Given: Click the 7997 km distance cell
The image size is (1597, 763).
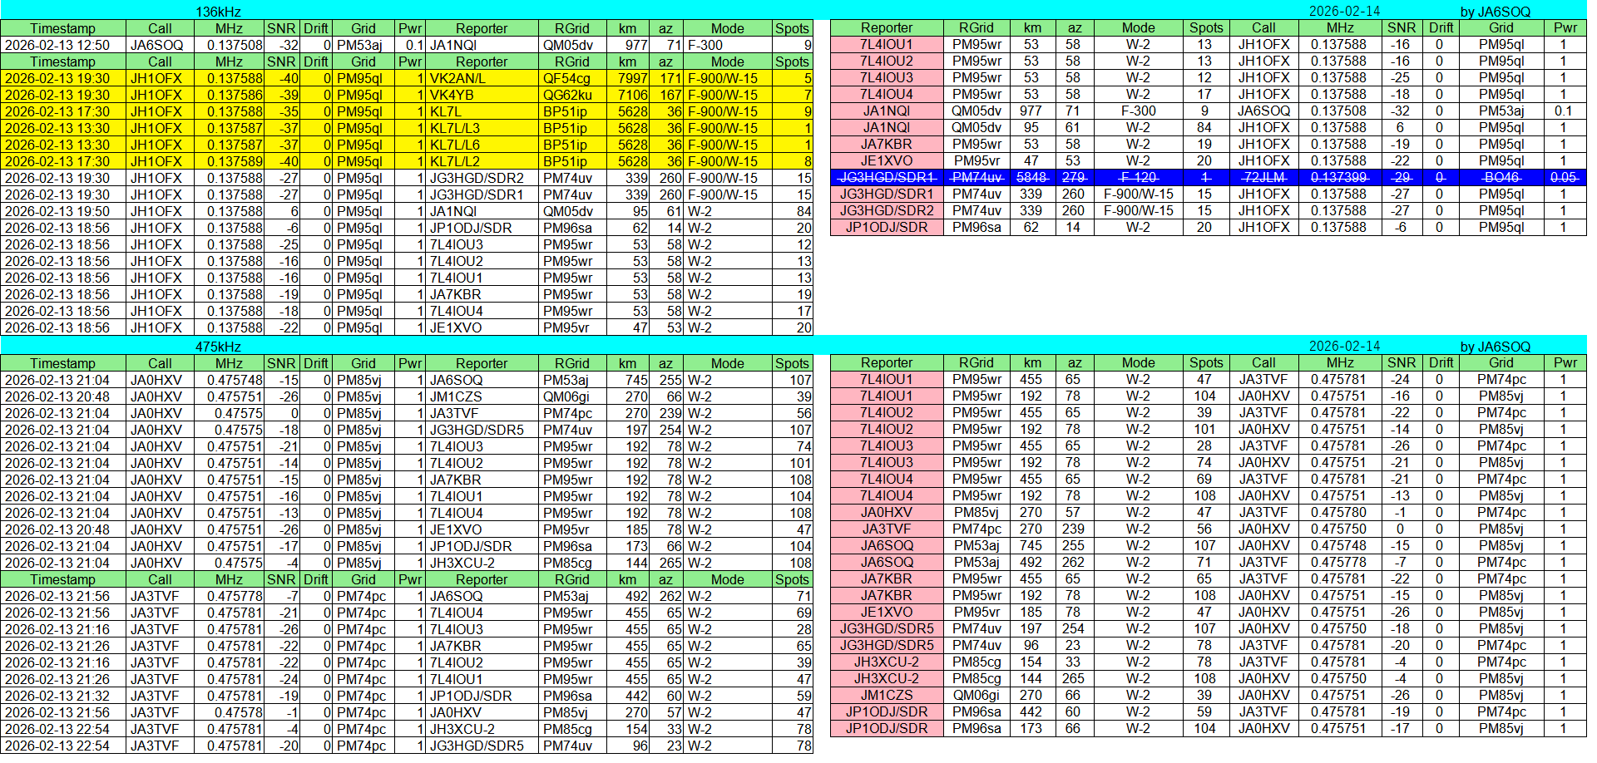Looking at the screenshot, I should pyautogui.click(x=632, y=78).
